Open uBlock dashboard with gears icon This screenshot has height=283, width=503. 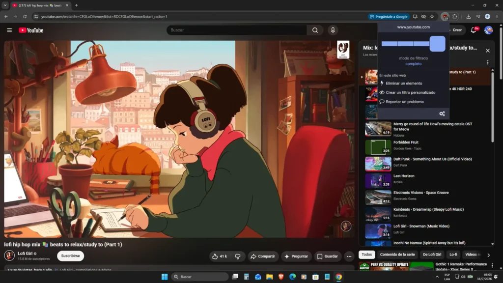(x=442, y=113)
